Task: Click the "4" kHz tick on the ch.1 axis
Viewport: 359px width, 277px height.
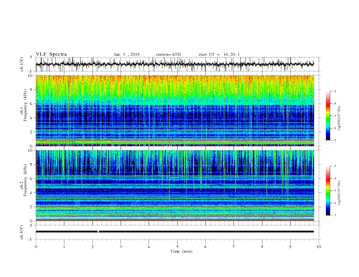Action: click(x=31, y=118)
